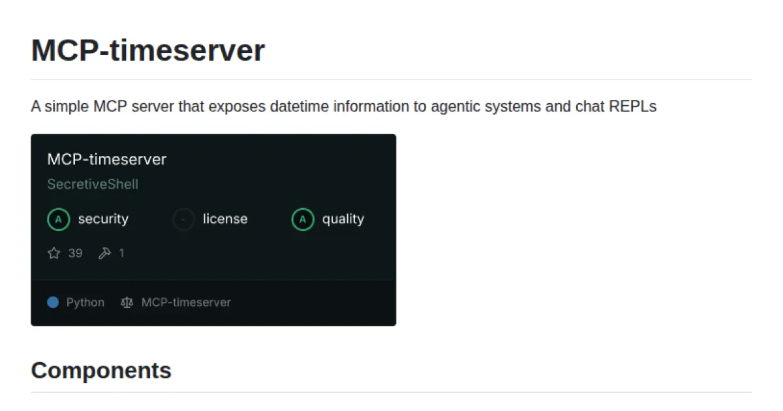Screen dimensions: 783x411
Task: Click the Python language color swatch
Action: [x=54, y=302]
